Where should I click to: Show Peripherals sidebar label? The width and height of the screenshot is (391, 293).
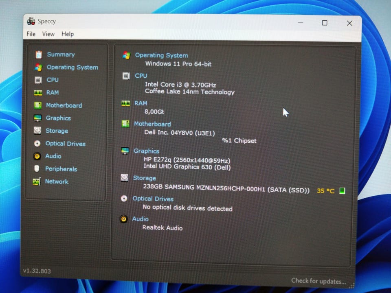point(61,169)
